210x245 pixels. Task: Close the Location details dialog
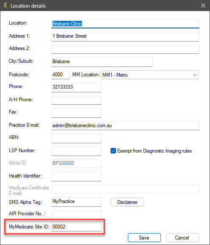coord(203,6)
